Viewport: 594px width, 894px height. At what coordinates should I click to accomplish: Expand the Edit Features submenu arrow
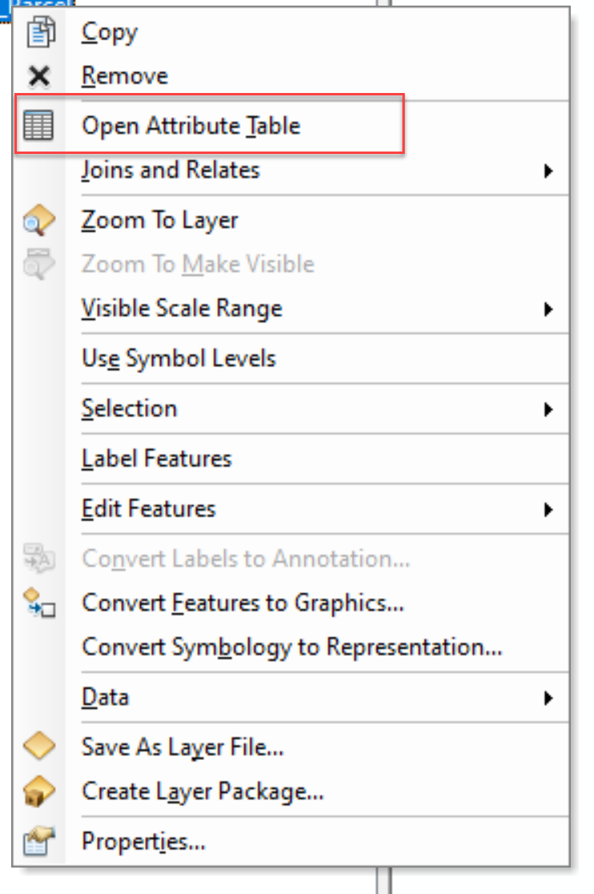coord(548,509)
